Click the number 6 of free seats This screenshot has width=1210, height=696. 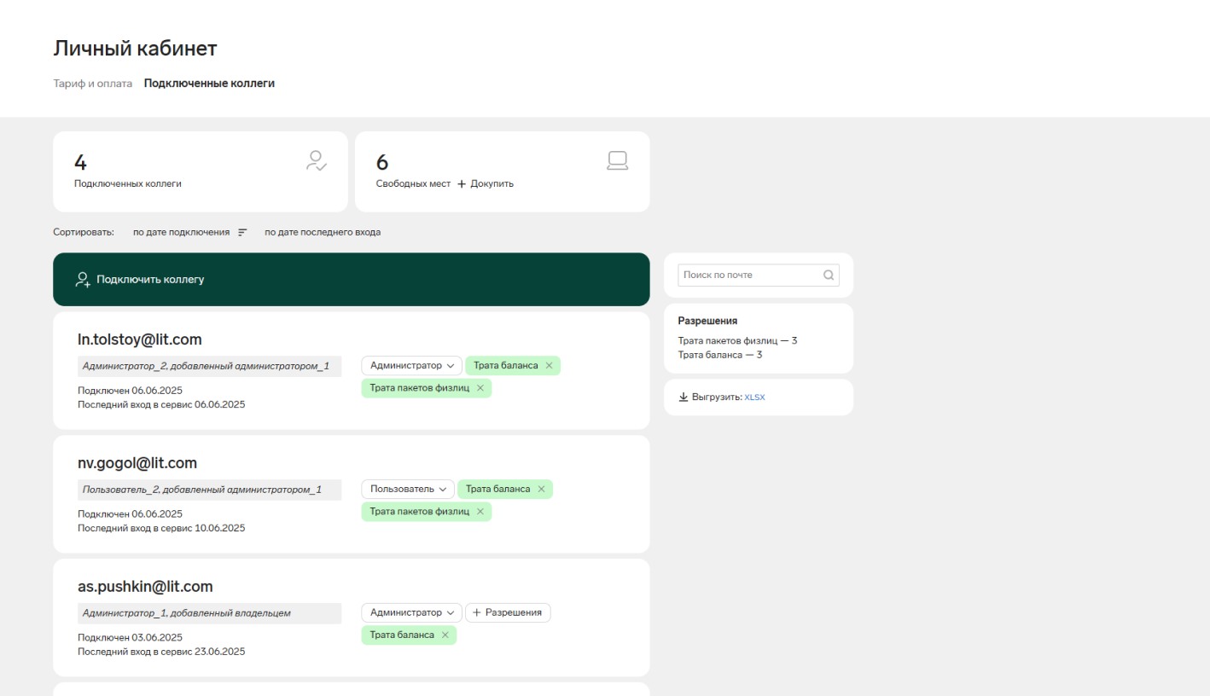pyautogui.click(x=382, y=162)
